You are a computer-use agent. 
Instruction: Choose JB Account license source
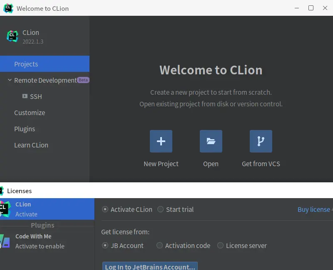(x=105, y=245)
